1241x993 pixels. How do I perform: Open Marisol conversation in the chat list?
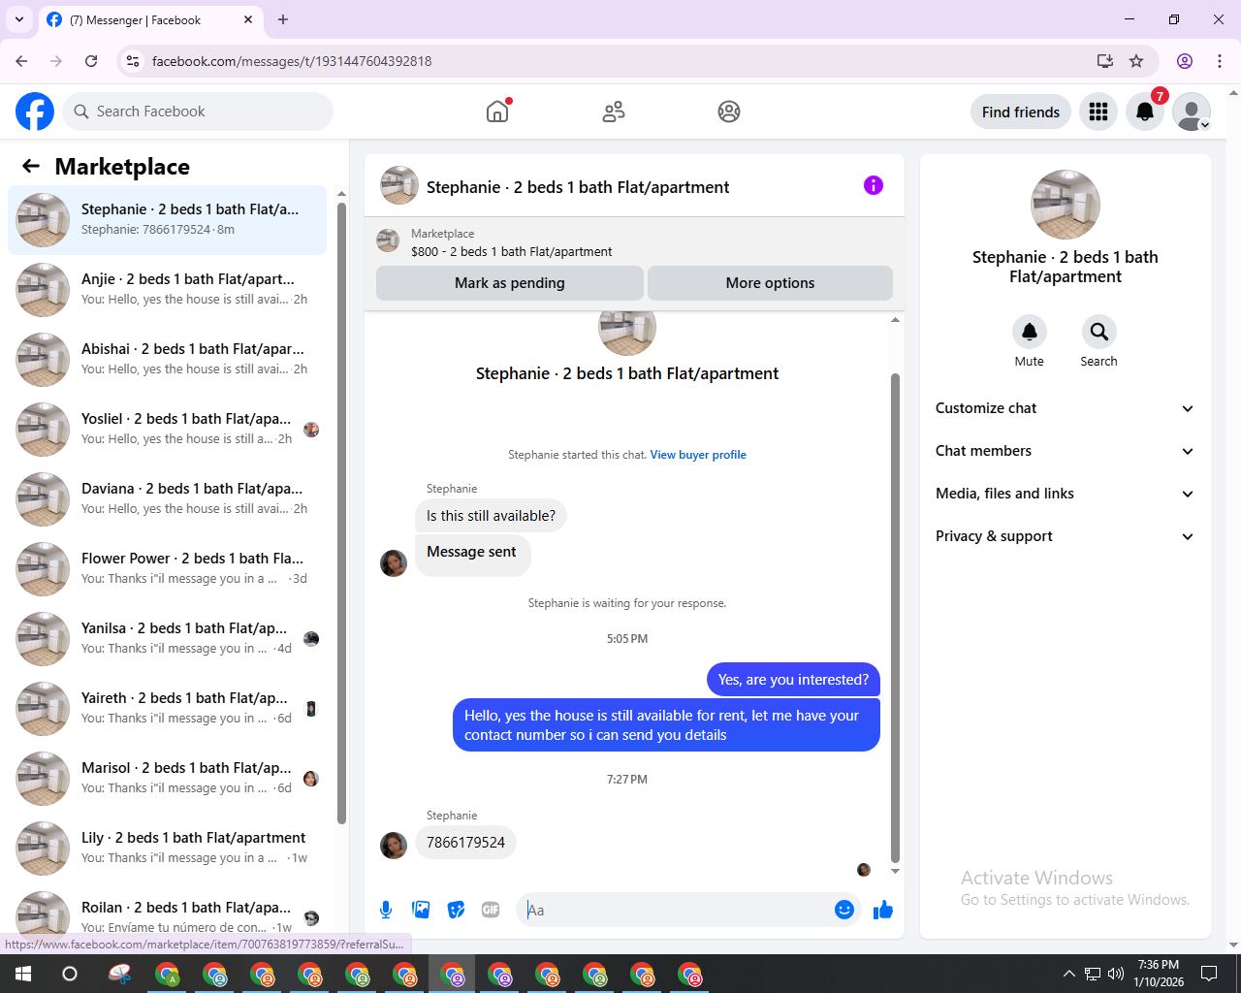pyautogui.click(x=167, y=779)
